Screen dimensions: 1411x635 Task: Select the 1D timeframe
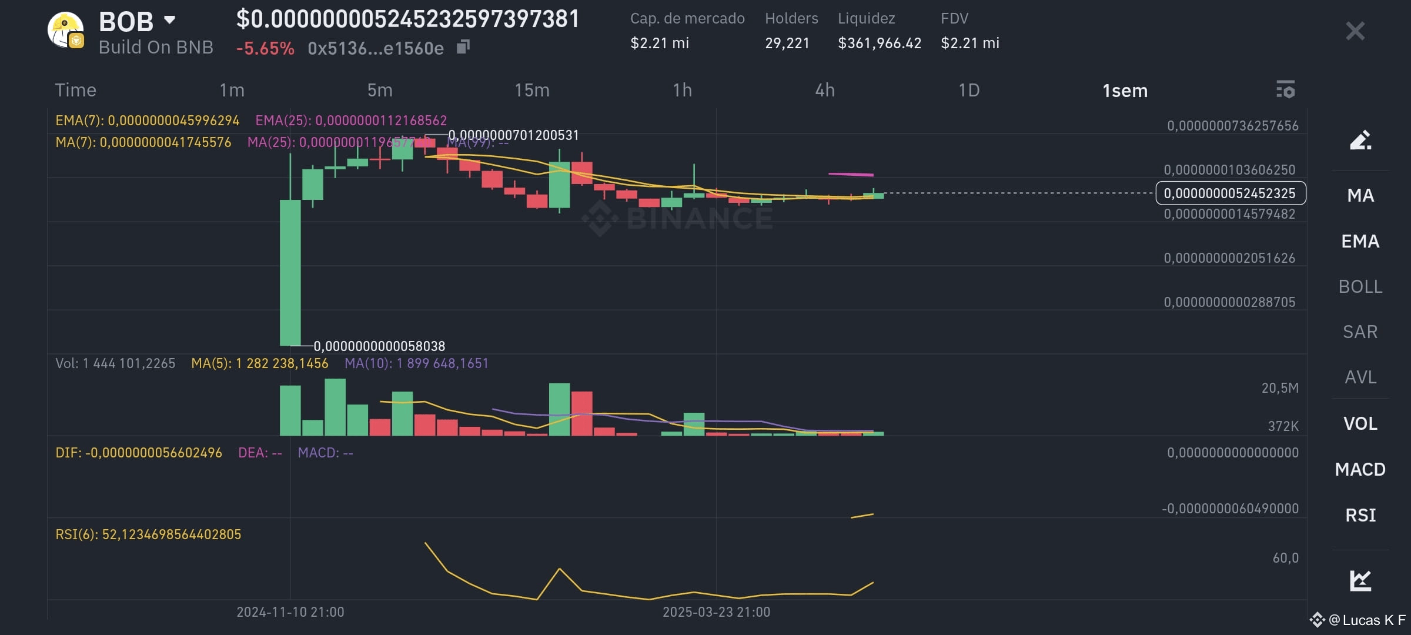(x=969, y=90)
